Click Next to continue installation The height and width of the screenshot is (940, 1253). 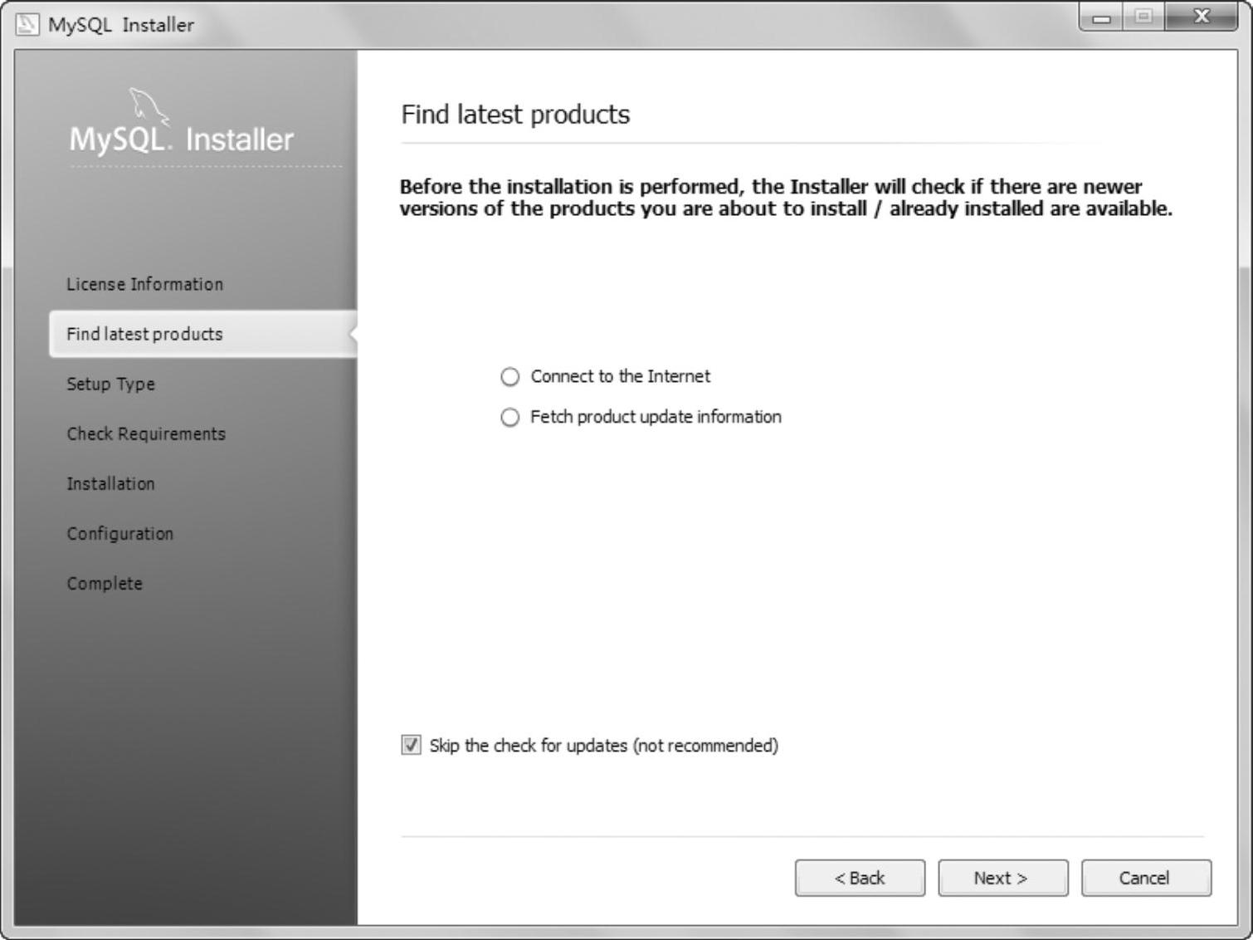[x=1002, y=878]
